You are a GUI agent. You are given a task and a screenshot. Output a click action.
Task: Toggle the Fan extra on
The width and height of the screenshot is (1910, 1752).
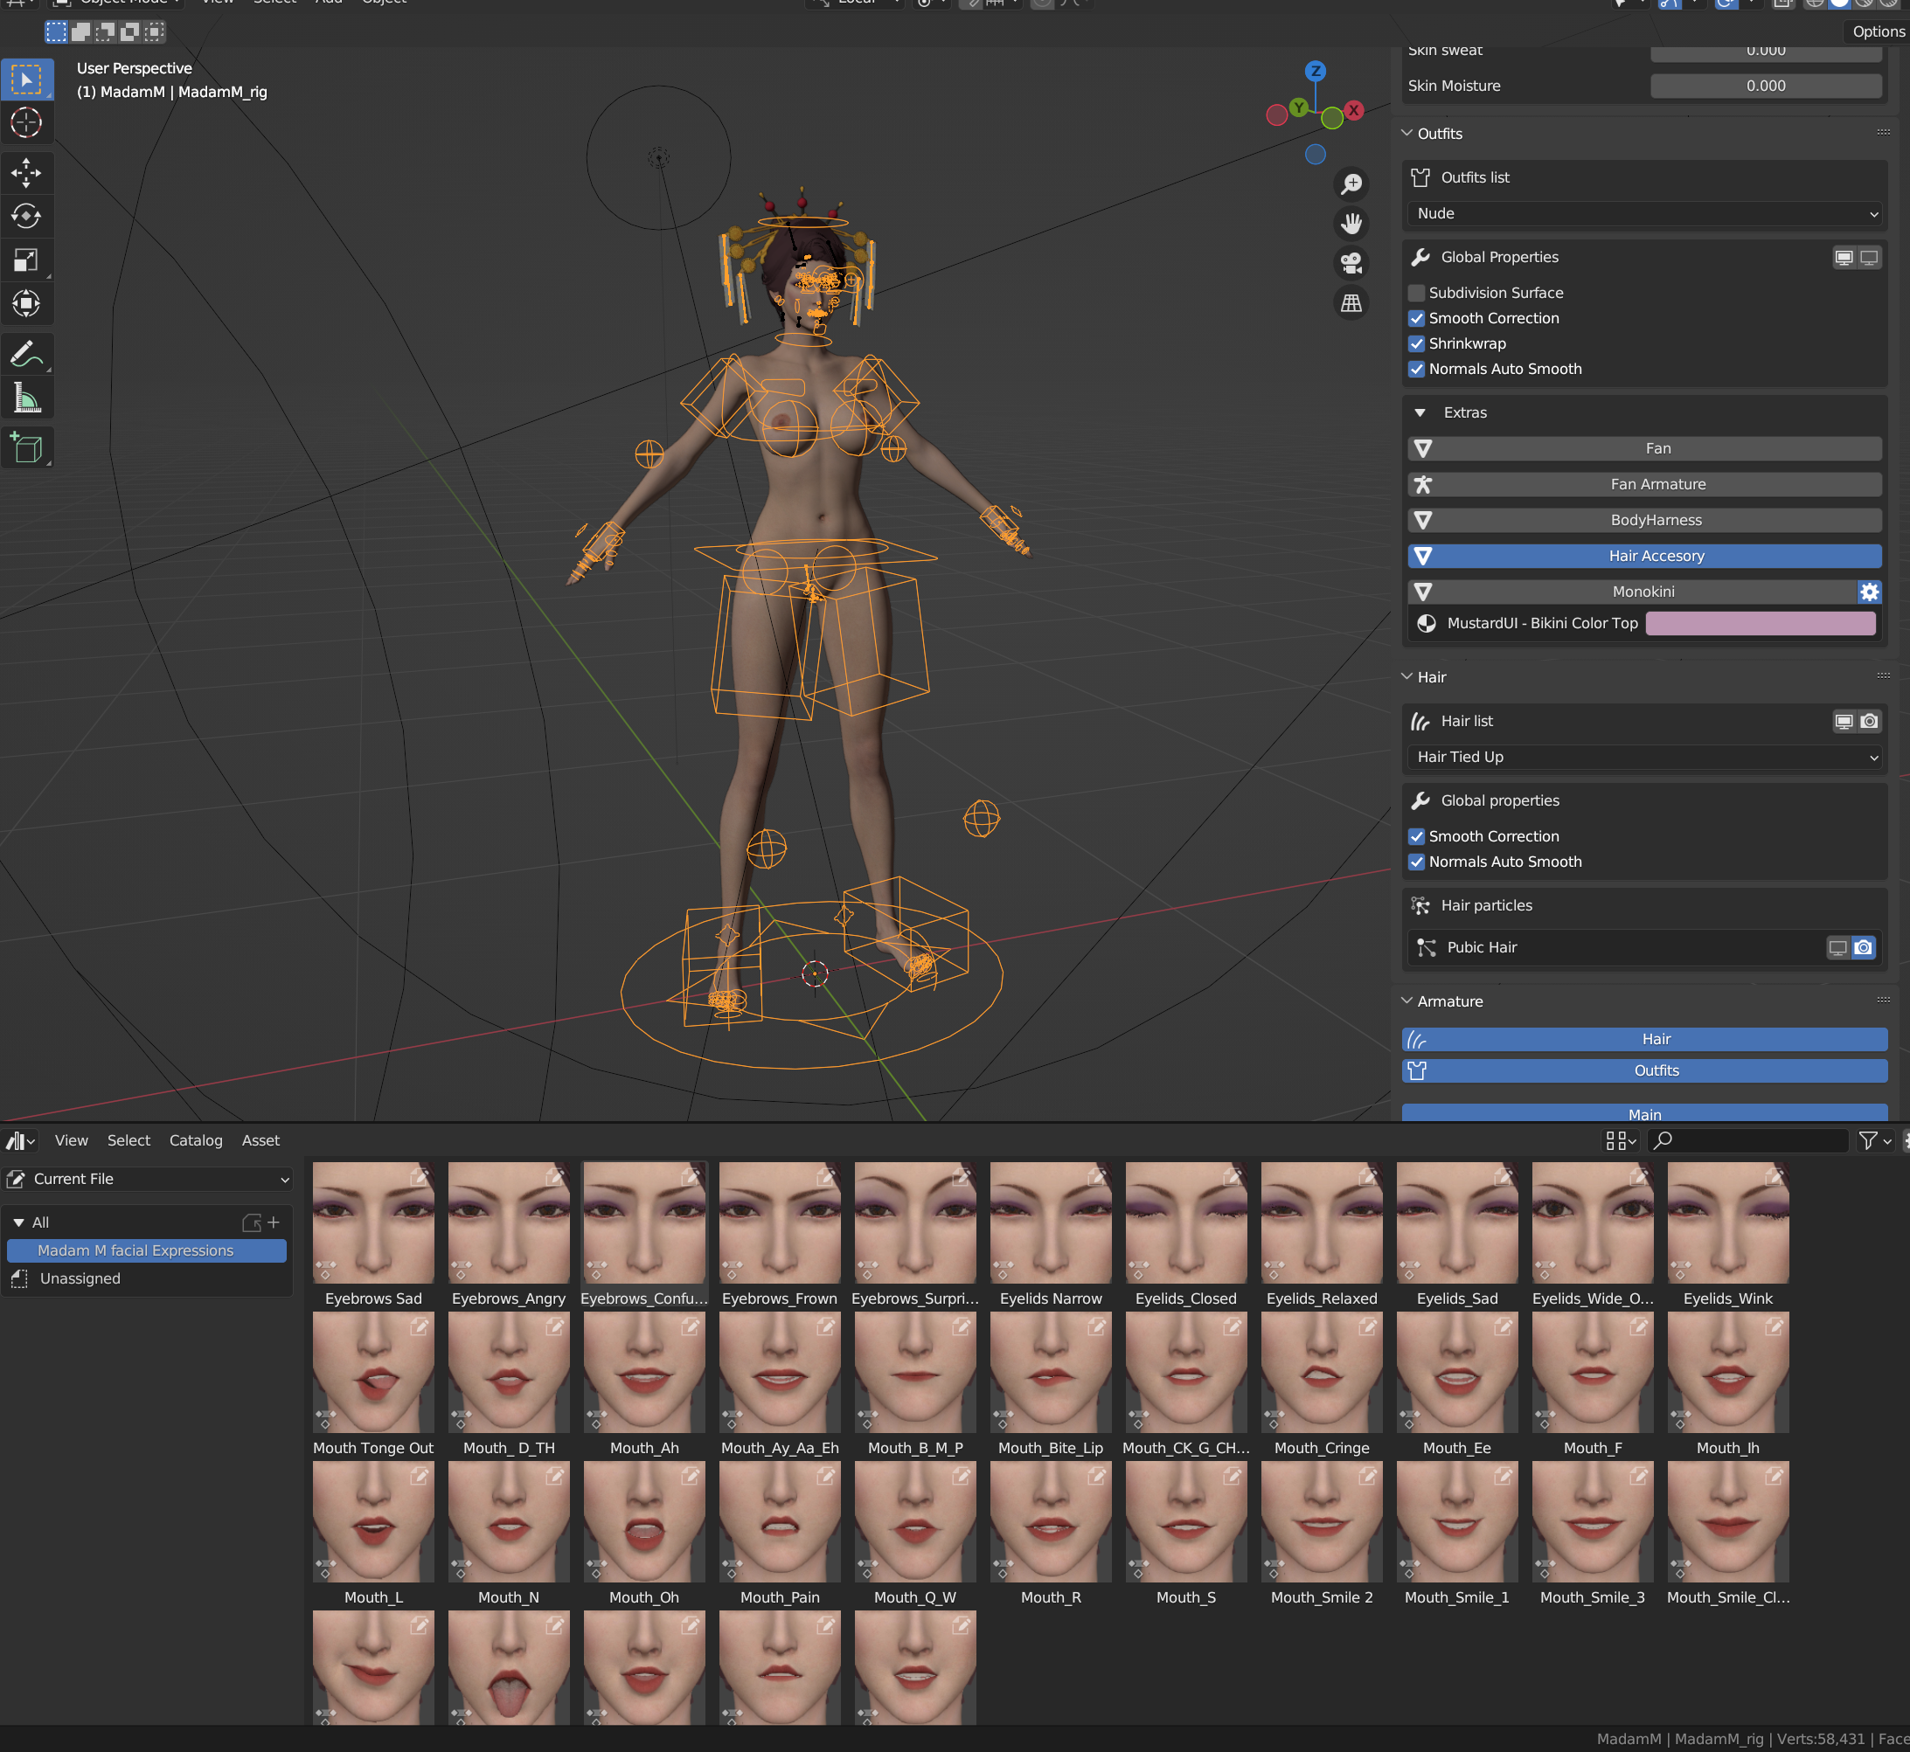[x=1644, y=448]
